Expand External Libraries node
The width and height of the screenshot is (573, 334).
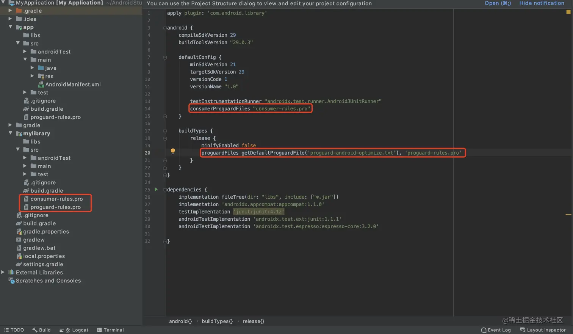coord(3,272)
